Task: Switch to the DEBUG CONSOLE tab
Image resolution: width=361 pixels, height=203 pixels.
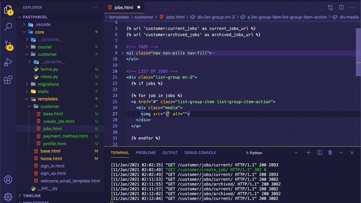Action: point(200,153)
